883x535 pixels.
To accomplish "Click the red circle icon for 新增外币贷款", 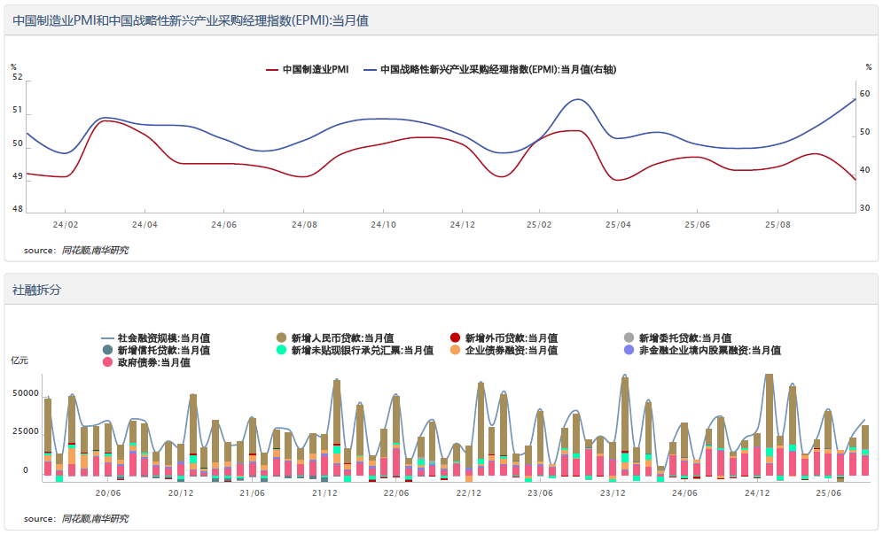I will 456,337.
